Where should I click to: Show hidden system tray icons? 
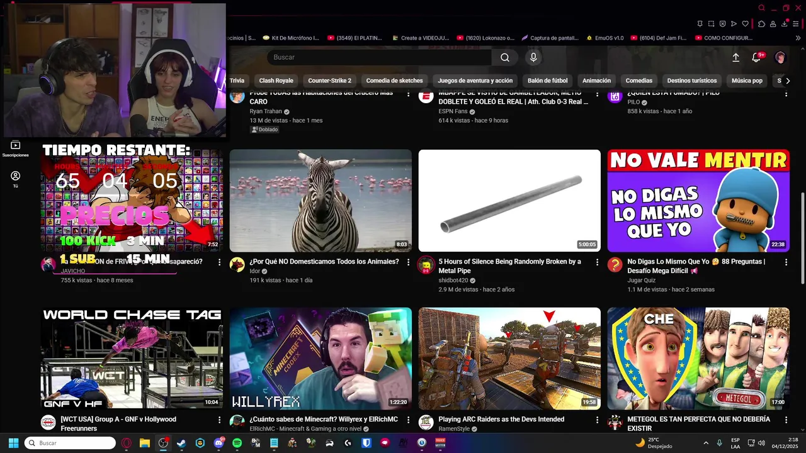[x=706, y=443]
